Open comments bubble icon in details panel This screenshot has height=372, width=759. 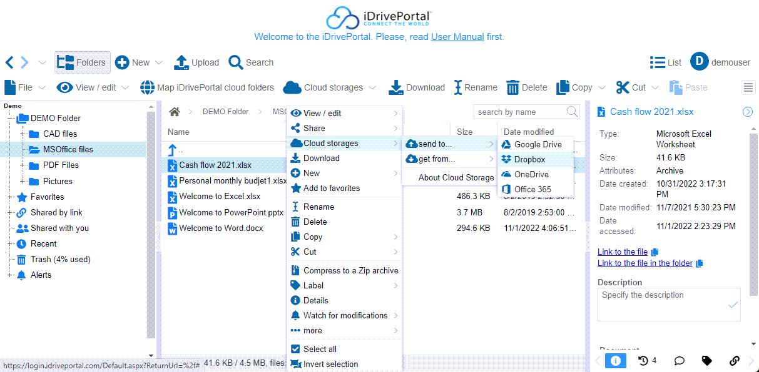(679, 361)
